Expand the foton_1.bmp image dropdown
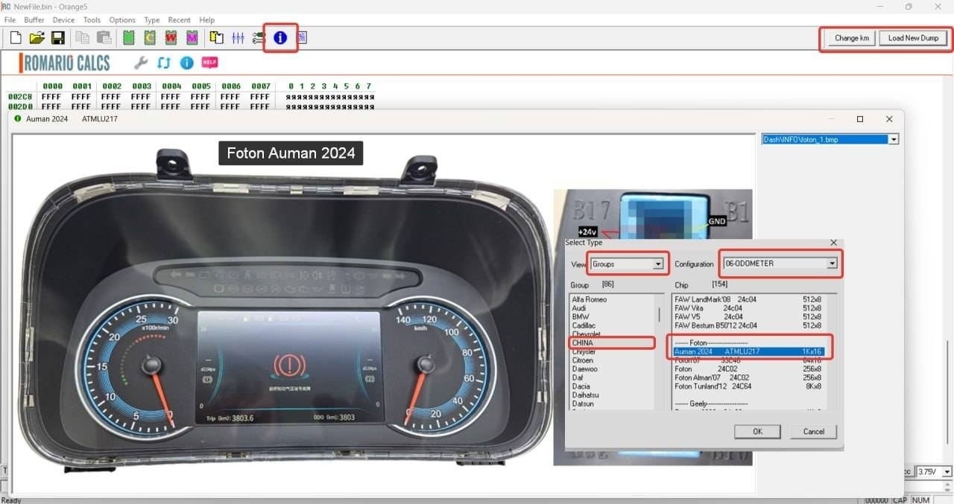 (894, 139)
